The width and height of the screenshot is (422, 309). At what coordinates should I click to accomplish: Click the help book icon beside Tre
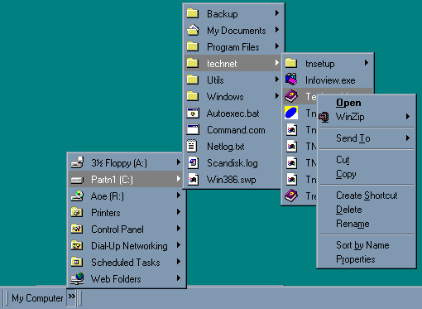[291, 196]
